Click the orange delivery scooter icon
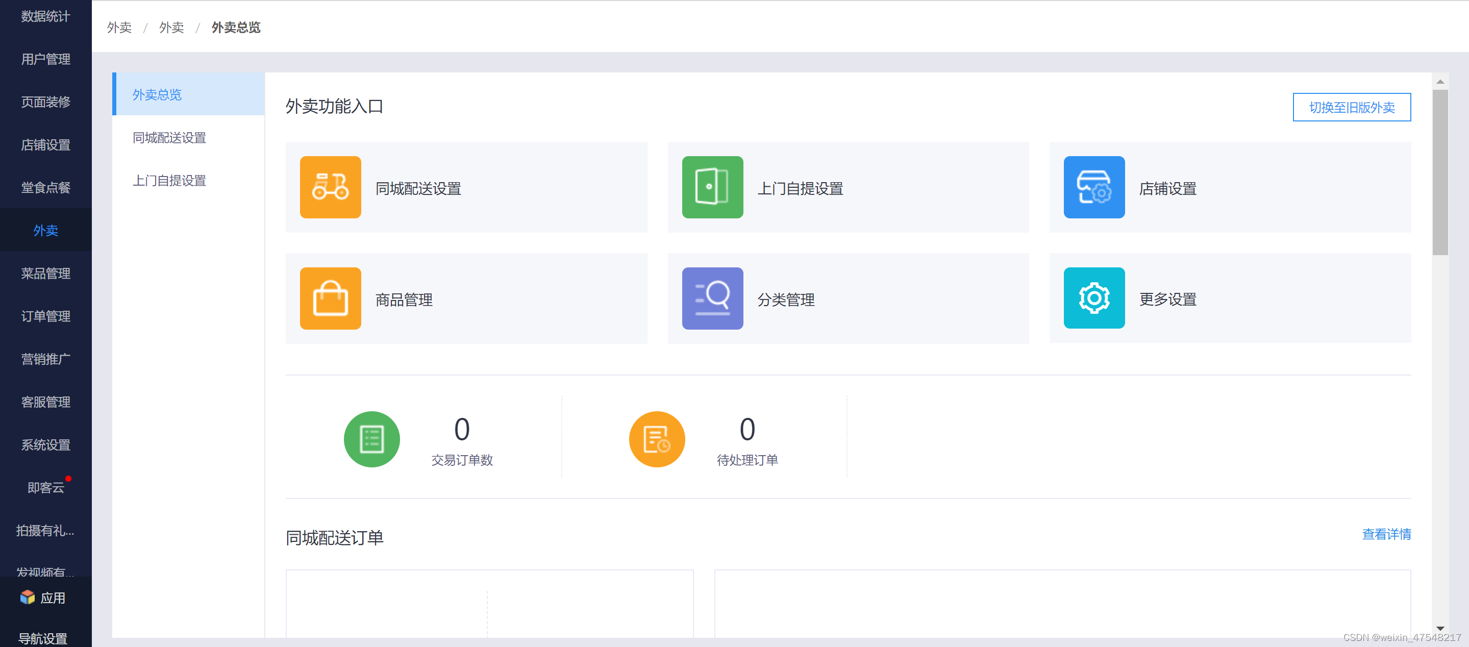Image resolution: width=1469 pixels, height=647 pixels. [330, 187]
